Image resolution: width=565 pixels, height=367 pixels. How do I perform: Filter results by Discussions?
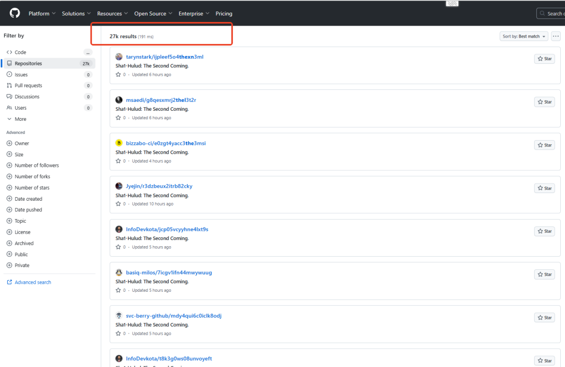pos(49,97)
